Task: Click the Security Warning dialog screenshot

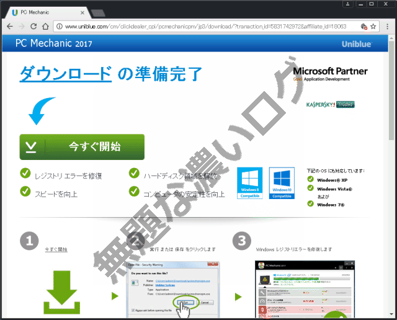Action: point(172,290)
